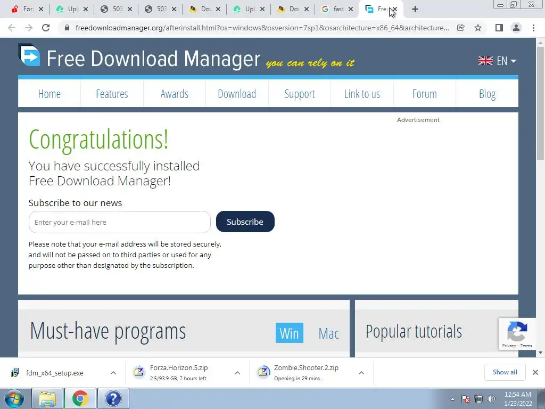Click the fdm_x64_setup.exe file icon
This screenshot has width=545, height=409.
click(15, 372)
